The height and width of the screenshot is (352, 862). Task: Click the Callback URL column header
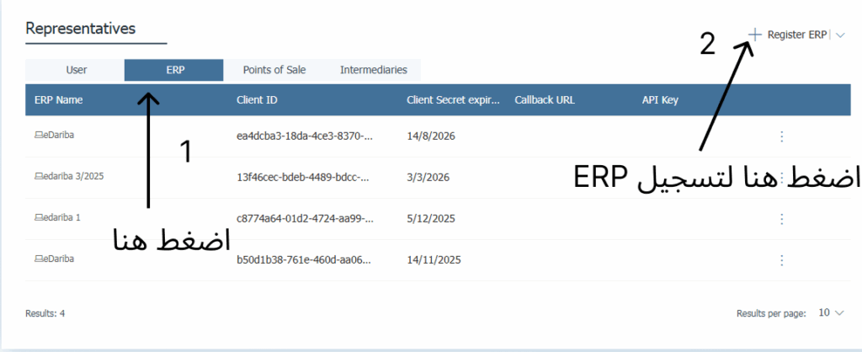(x=544, y=100)
